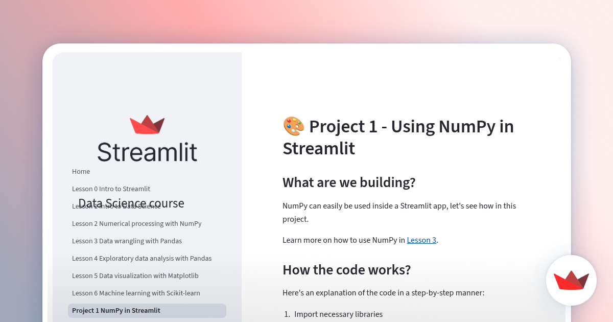
Task: Click the round Streamlit badge bottom-right
Action: click(571, 280)
